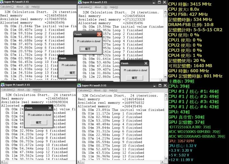
Task: Close the Finish dialog beside the 47.016s row
Action: coord(146,63)
